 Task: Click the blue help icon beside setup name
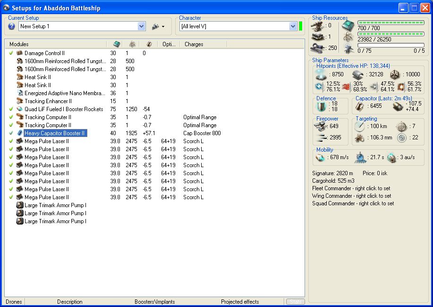tap(12, 26)
